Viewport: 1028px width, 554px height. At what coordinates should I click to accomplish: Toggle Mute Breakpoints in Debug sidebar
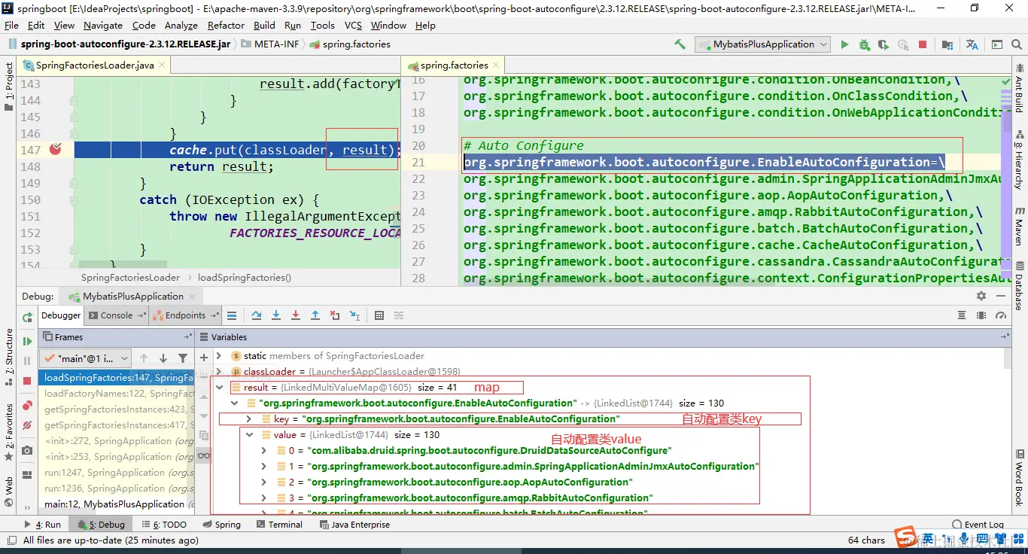27,425
